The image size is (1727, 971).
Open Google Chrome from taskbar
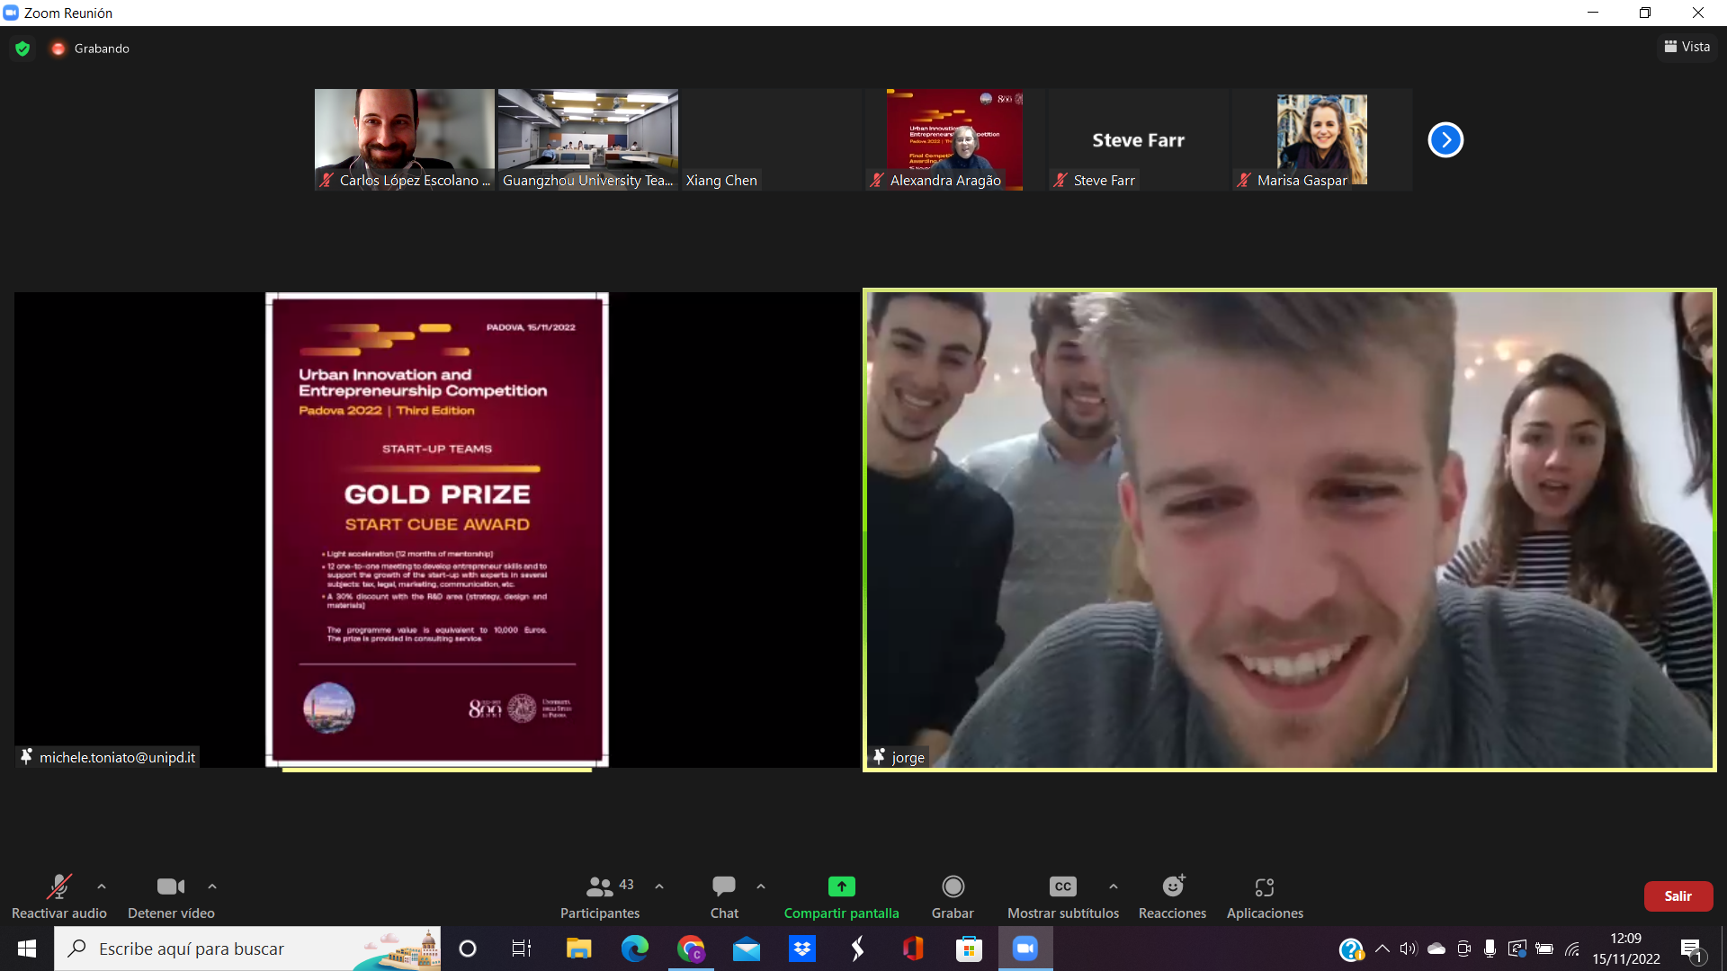(x=691, y=949)
